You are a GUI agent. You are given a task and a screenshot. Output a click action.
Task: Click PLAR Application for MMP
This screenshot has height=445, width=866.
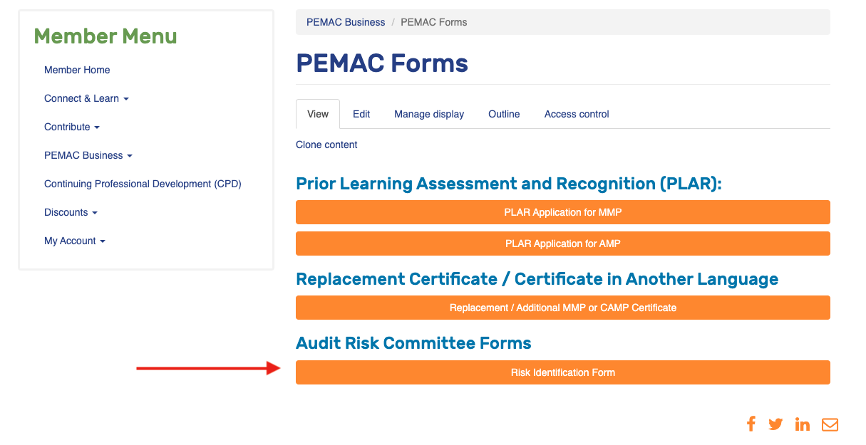tap(562, 211)
